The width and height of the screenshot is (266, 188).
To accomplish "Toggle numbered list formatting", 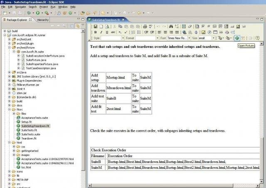I will [x=133, y=33].
